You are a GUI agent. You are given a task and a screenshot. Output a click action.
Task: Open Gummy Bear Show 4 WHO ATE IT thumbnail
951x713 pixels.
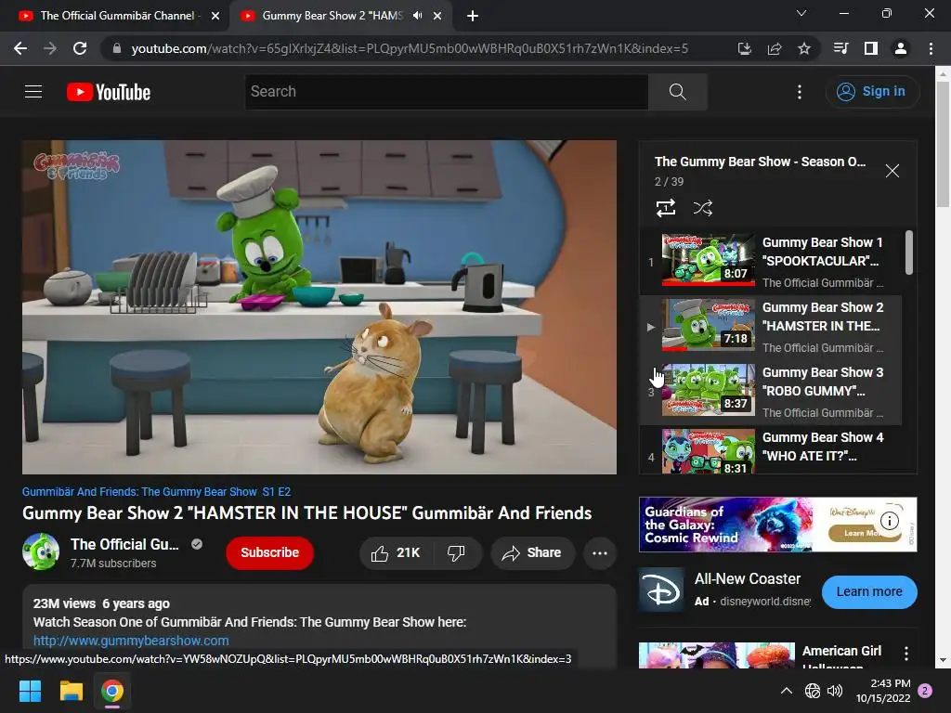[708, 451]
